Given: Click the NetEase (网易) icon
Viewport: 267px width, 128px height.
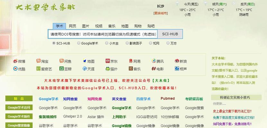Looking at the screenshot, I should click(130, 61).
